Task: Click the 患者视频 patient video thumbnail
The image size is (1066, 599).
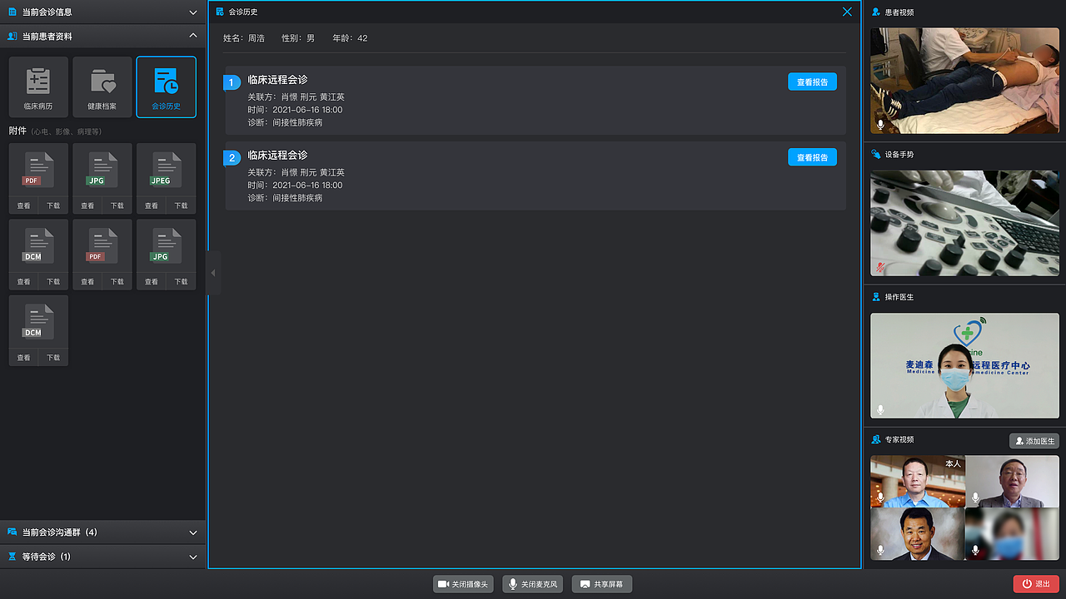Action: point(964,81)
